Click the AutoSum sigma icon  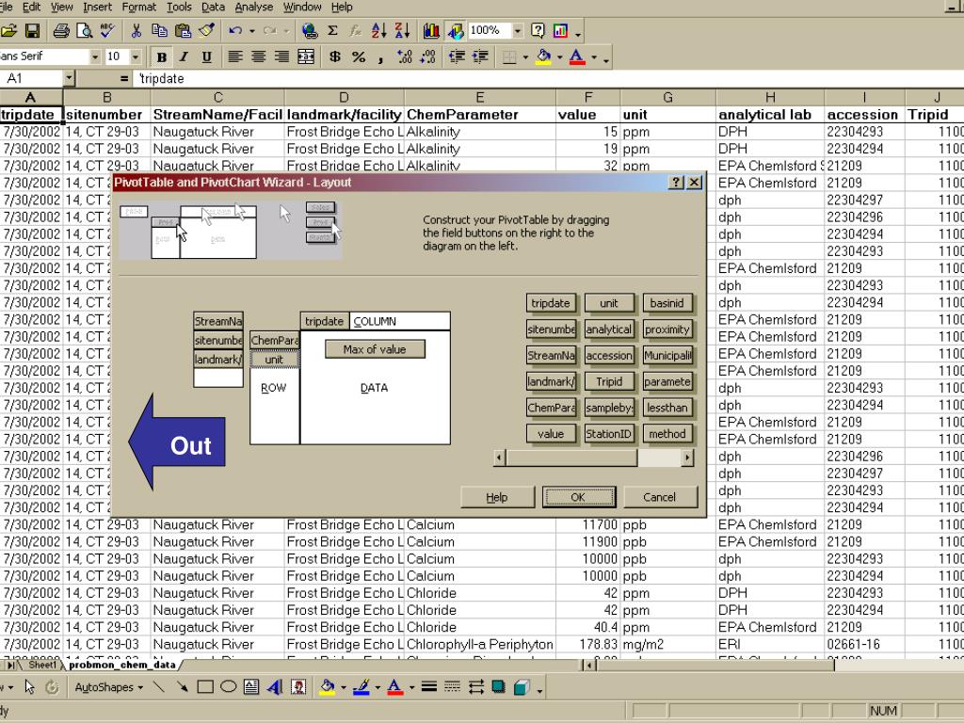332,31
